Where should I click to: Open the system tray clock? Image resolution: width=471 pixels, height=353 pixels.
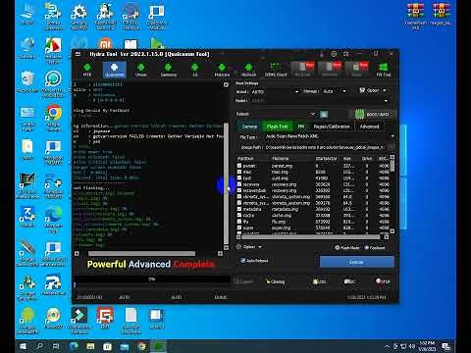[x=428, y=346]
